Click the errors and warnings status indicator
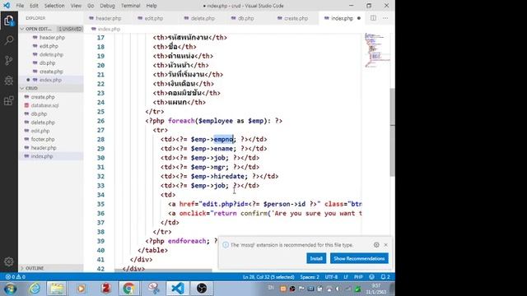Screen dimensions: 527x296 tap(16, 277)
